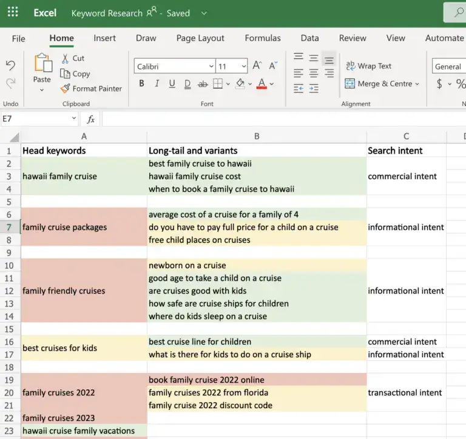Toggle italic text formatting

pyautogui.click(x=157, y=84)
